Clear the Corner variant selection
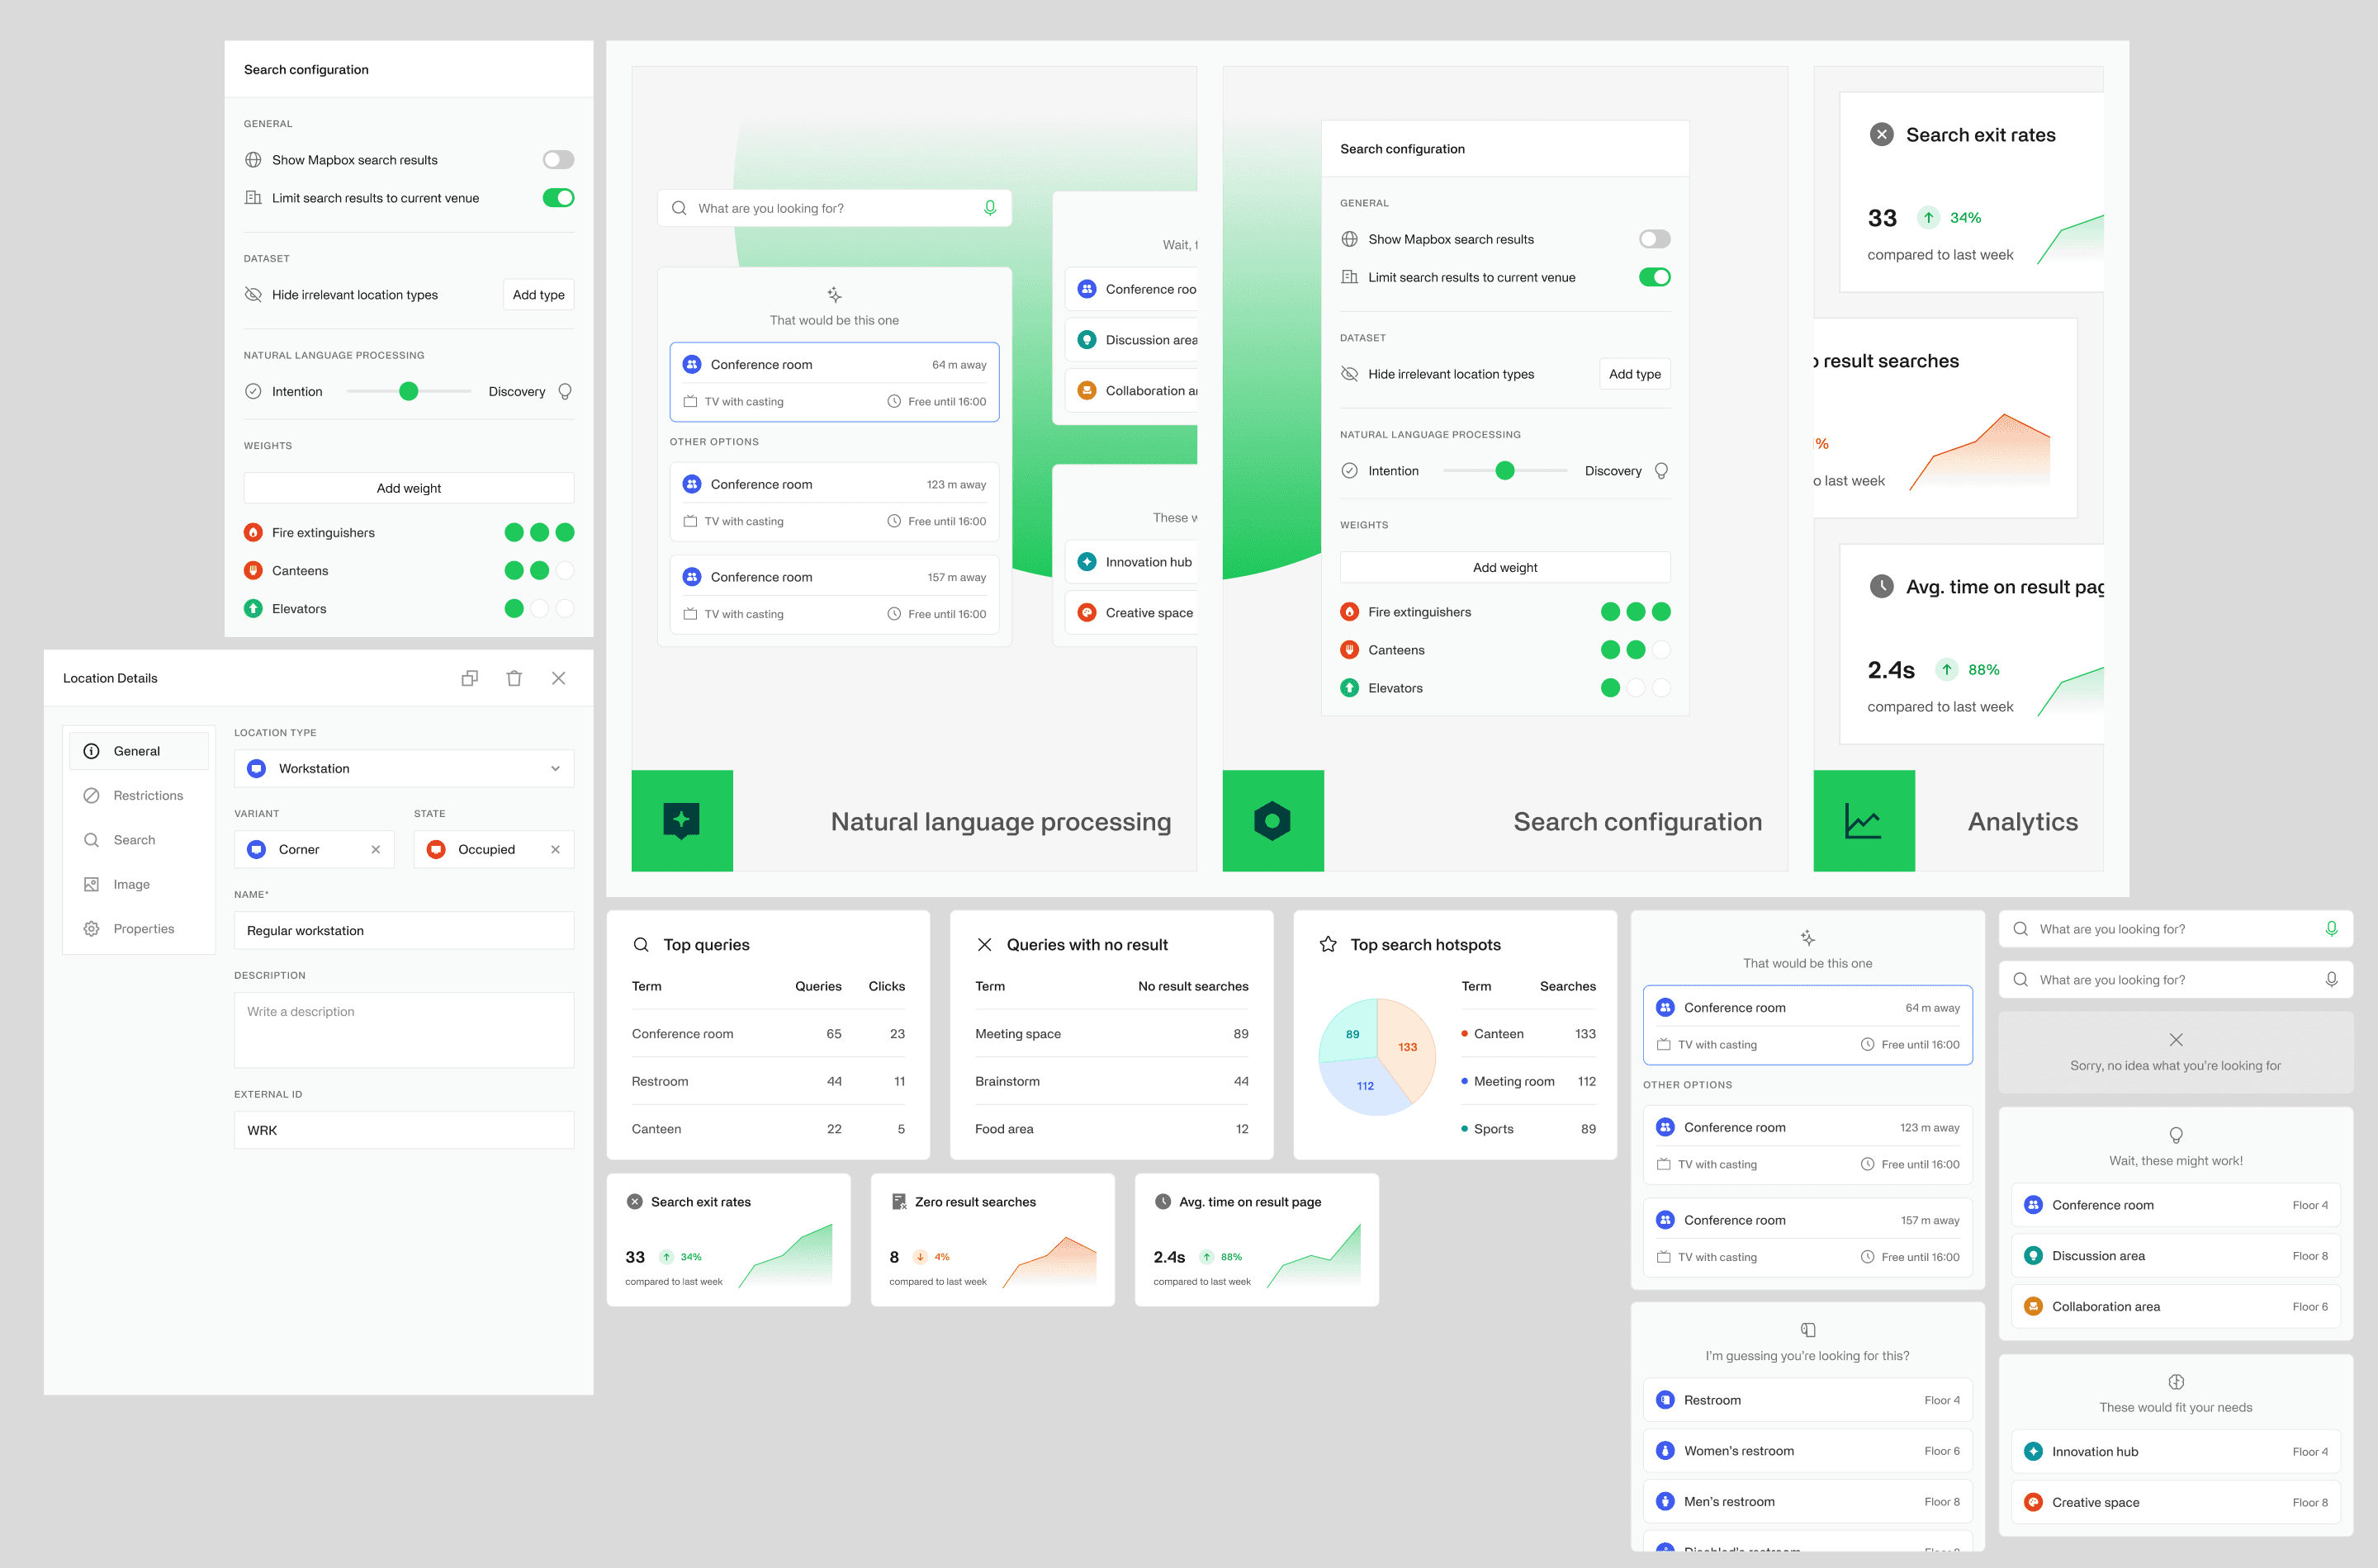2378x1568 pixels. pos(377,849)
